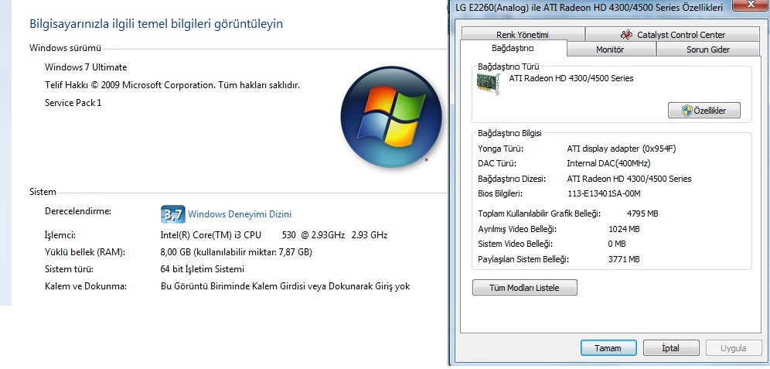Open the Sorun Gider tab
The image size is (770, 369).
tap(707, 50)
